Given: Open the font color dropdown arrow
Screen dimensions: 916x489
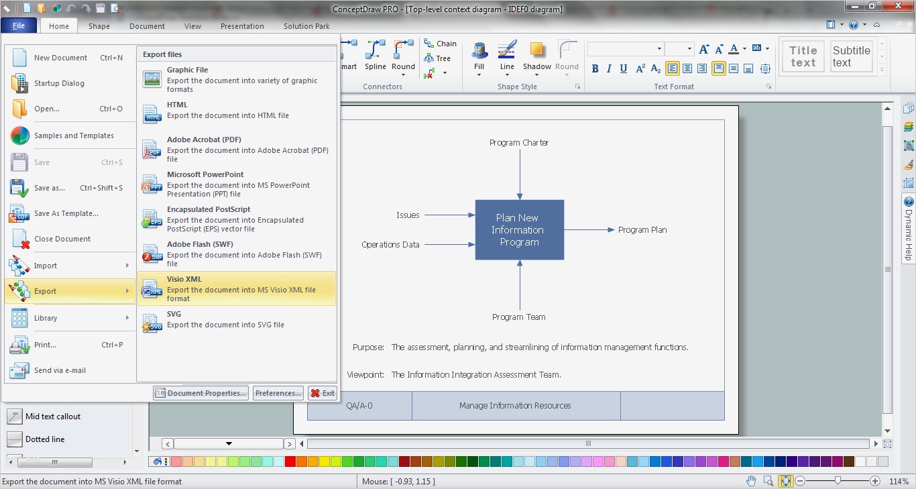Looking at the screenshot, I should point(744,49).
